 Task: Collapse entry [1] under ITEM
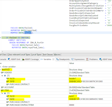pyautogui.click(x=3, y=93)
